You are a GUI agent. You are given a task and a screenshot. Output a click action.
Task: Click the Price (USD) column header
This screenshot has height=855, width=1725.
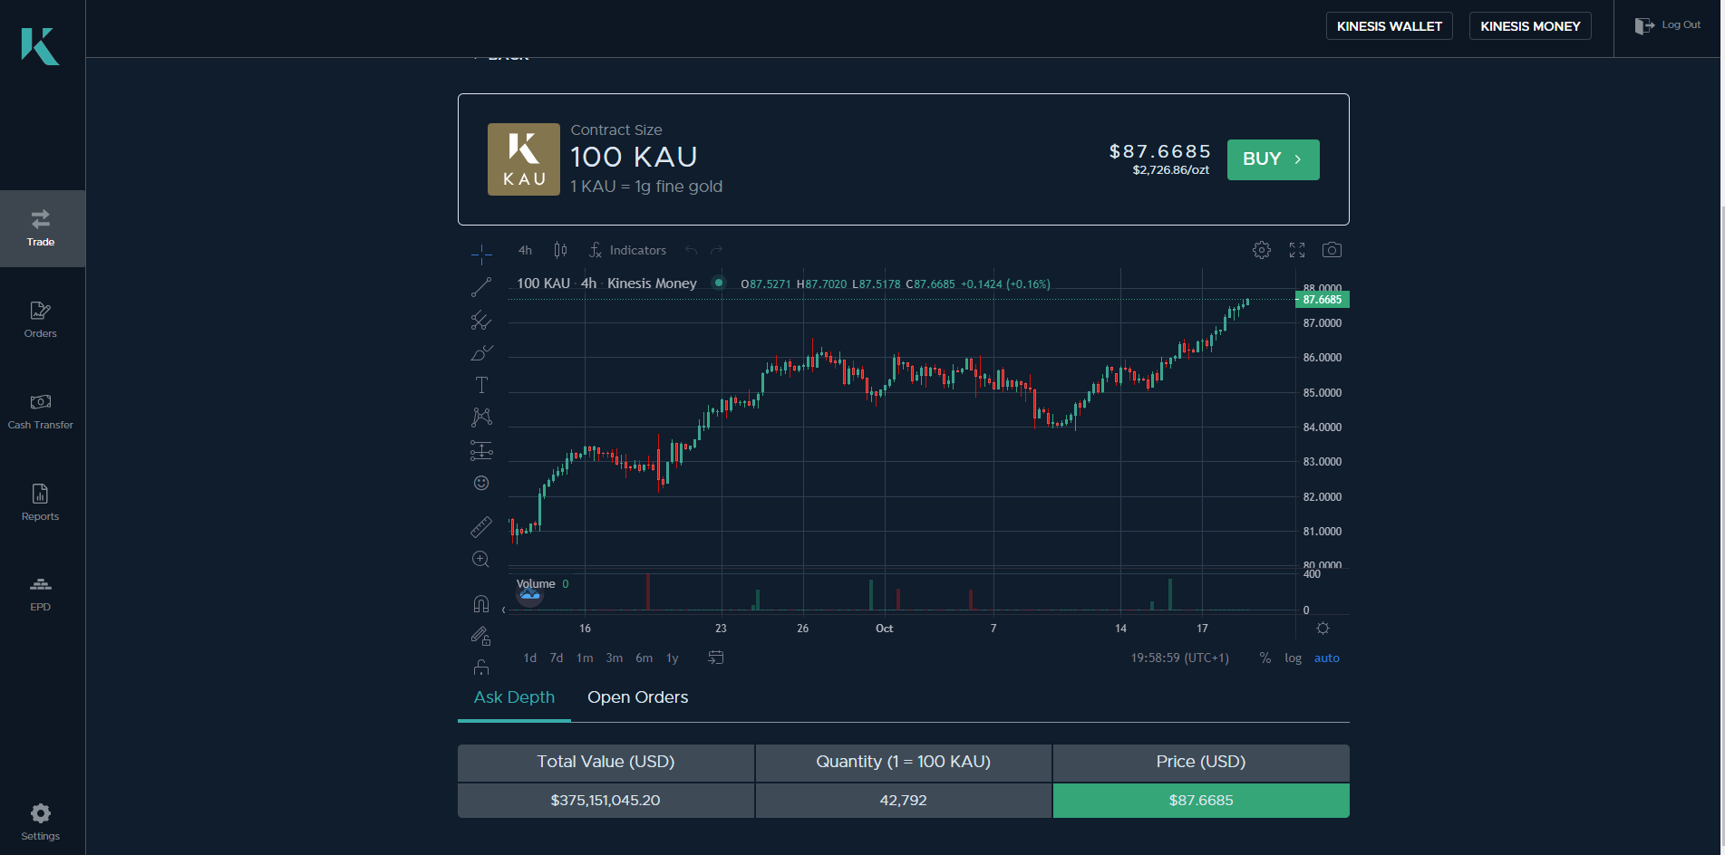tap(1201, 763)
